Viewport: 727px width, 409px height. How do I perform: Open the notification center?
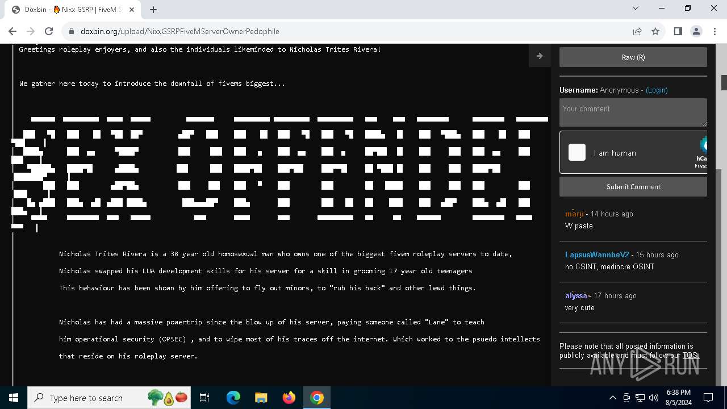[708, 398]
